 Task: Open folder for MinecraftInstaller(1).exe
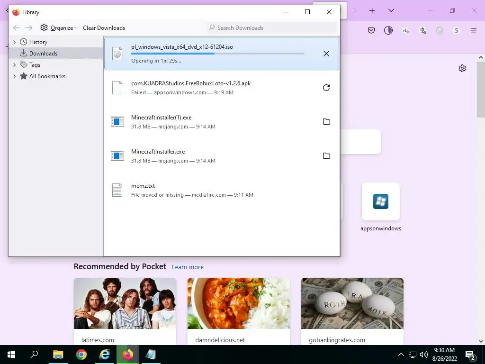tap(326, 122)
